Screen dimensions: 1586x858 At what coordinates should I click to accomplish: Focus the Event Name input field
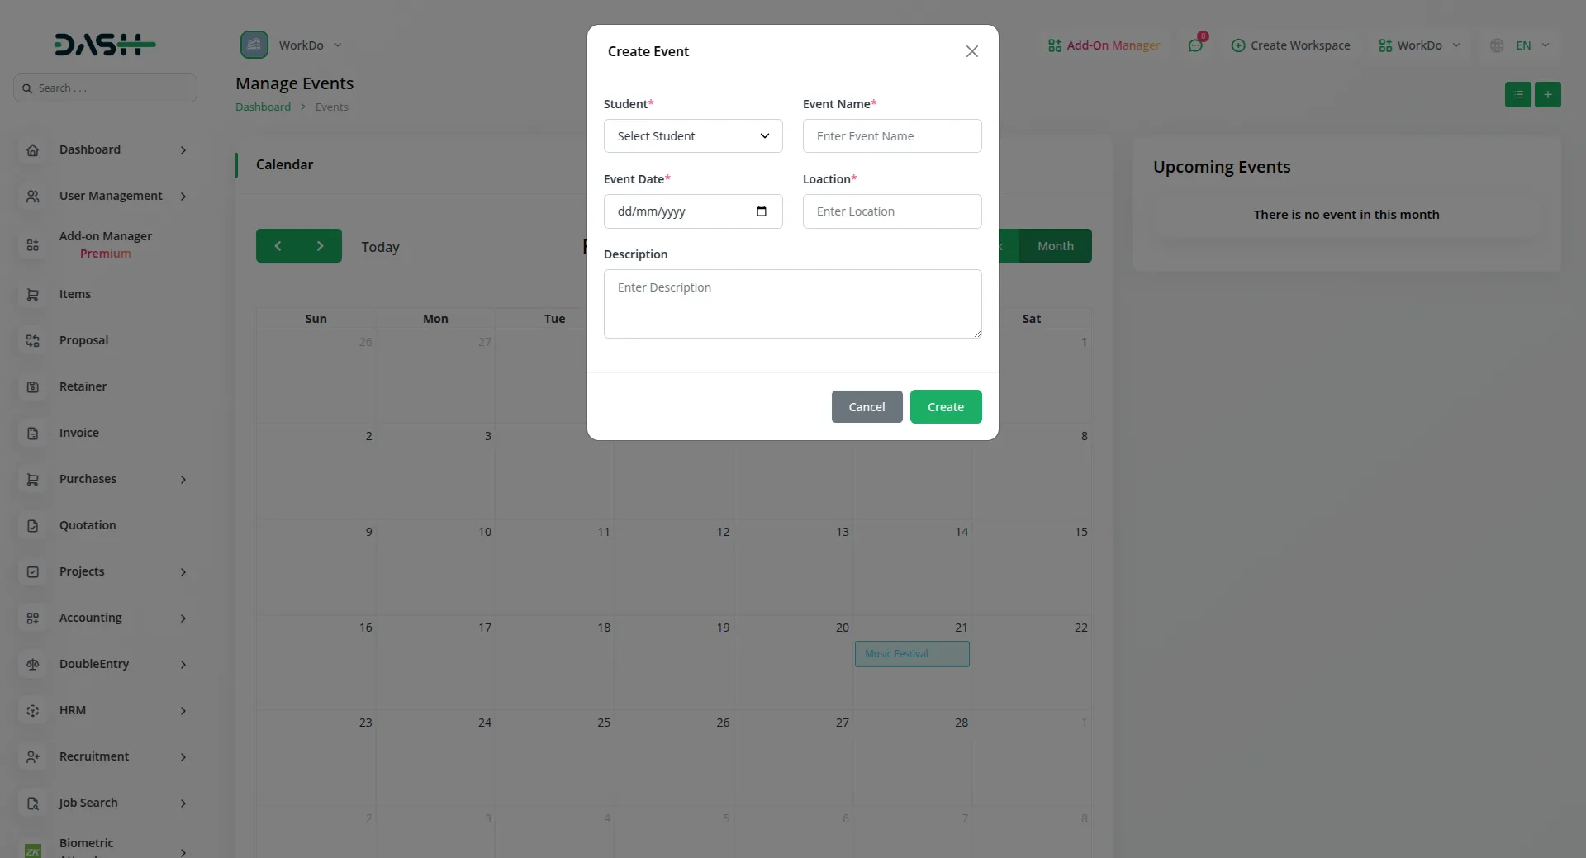point(892,136)
